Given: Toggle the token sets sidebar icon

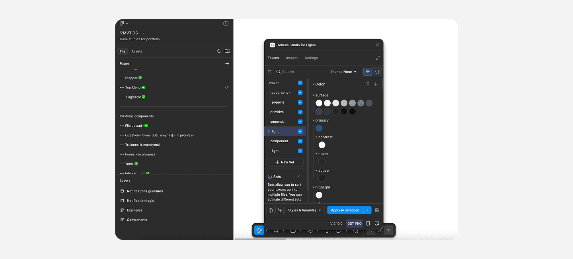Looking at the screenshot, I should (269, 72).
